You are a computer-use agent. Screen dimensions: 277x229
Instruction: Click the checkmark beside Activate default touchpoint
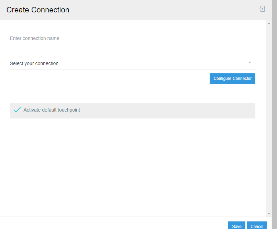[17, 110]
